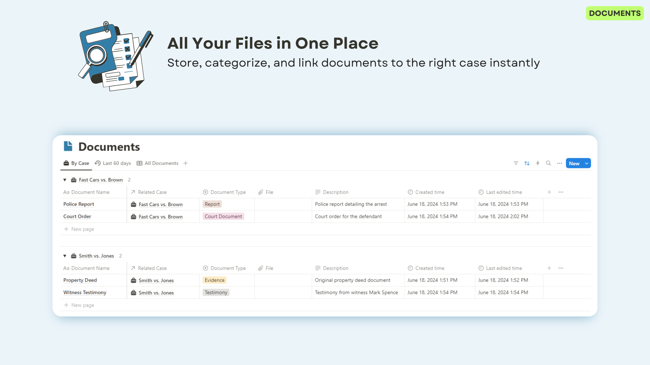The width and height of the screenshot is (650, 365).
Task: Click the Documents page title
Action: tap(109, 147)
